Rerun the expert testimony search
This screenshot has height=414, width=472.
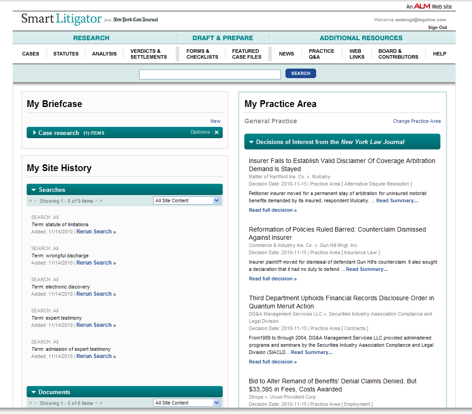point(96,325)
